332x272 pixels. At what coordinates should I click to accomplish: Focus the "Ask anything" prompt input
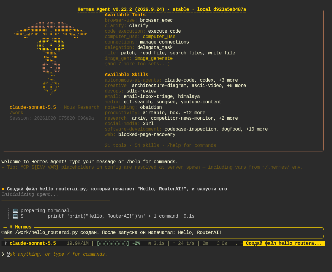click(x=163, y=254)
